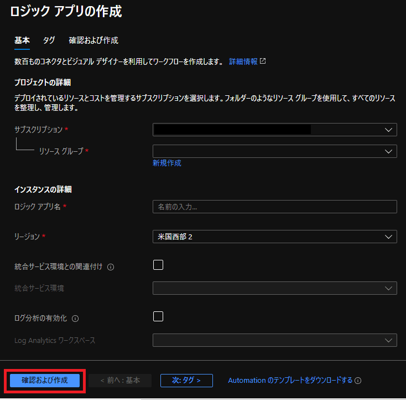Image resolution: width=406 pixels, height=400 pixels.
Task: Open the サブスクリプション dropdown
Action: click(x=275, y=130)
